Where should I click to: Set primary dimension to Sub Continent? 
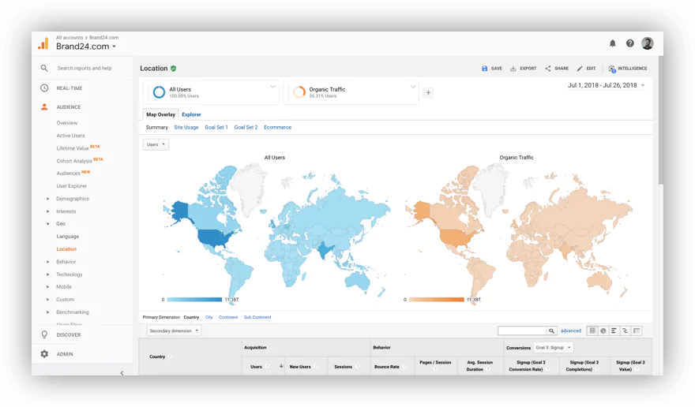[257, 317]
